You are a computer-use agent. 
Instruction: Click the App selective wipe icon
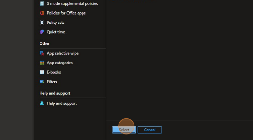pos(42,53)
